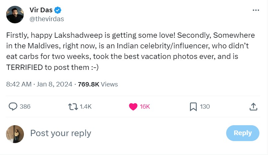Viewport: 273px width, 155px height.
Task: Click the reply speech bubble icon
Action: [x=13, y=107]
